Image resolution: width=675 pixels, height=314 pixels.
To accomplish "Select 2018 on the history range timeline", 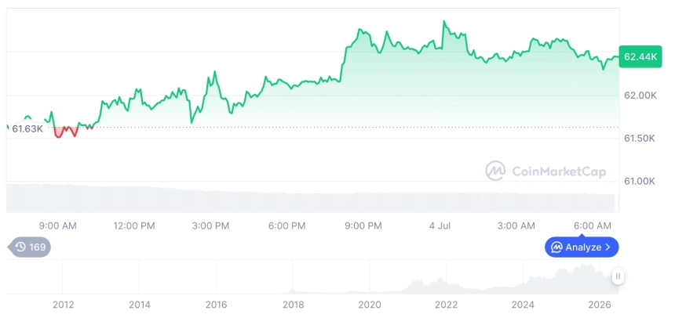I will pyautogui.click(x=293, y=305).
